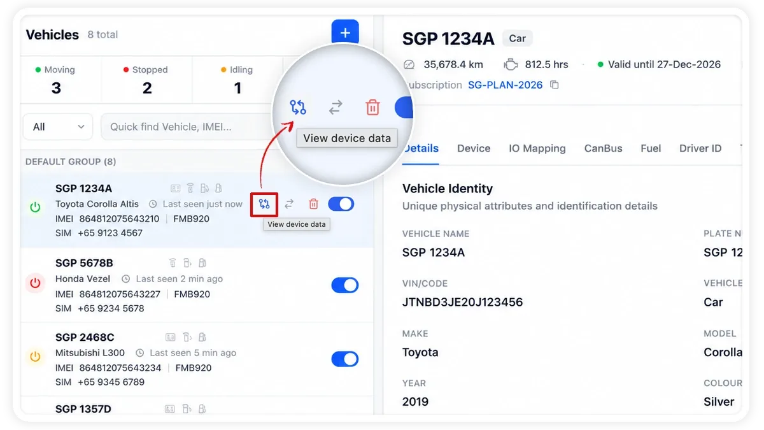The width and height of the screenshot is (764, 430).
Task: Open the SG-PLAN-2026 subscription link
Action: tap(506, 85)
